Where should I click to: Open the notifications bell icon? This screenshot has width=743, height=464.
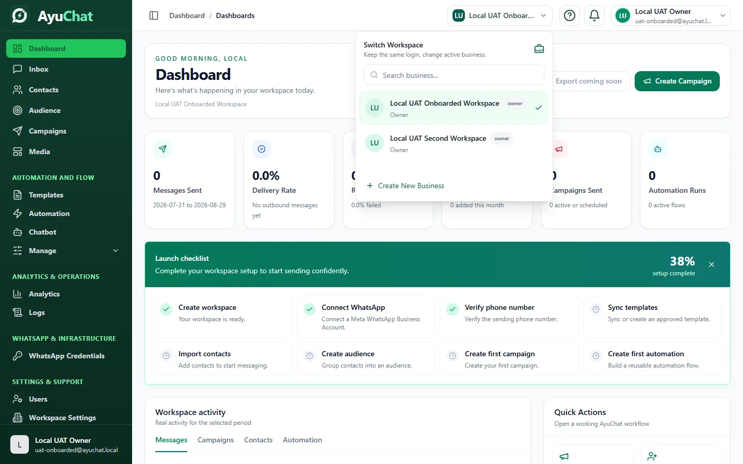(594, 15)
